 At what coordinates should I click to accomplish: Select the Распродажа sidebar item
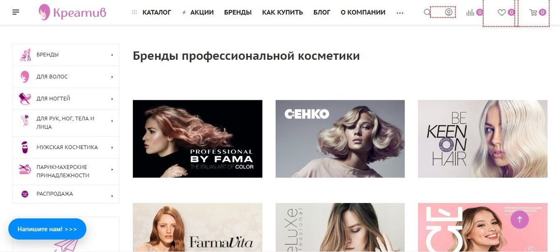tap(66, 194)
